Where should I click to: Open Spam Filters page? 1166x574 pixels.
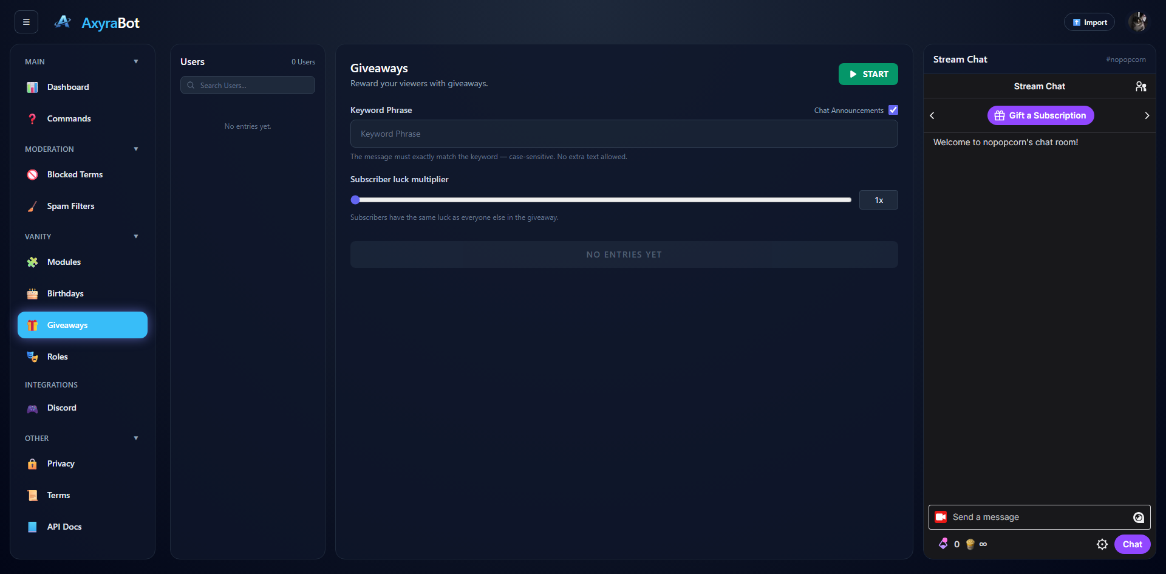(83, 207)
